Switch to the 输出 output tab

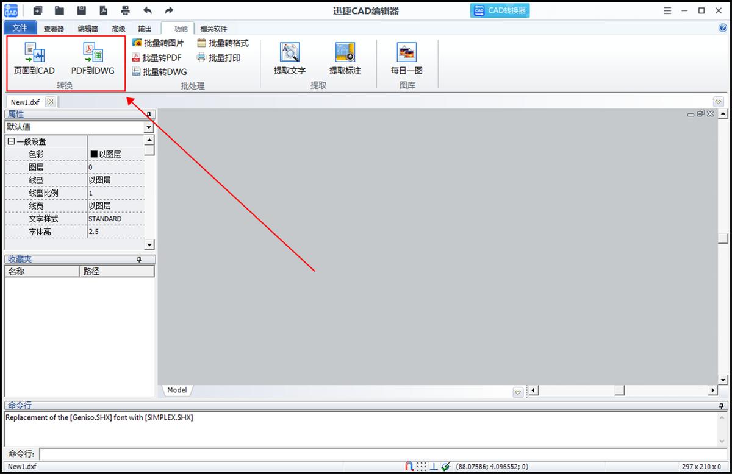[145, 29]
